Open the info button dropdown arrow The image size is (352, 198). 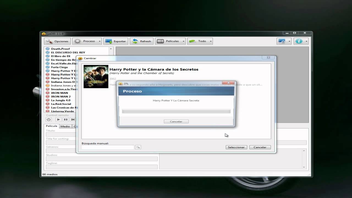click(306, 41)
